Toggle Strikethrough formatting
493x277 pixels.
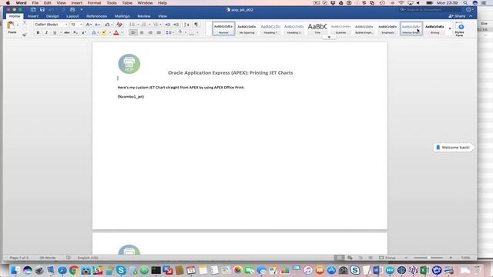[67, 32]
